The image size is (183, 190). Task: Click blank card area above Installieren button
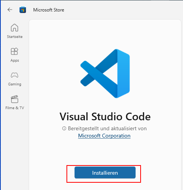[105, 152]
